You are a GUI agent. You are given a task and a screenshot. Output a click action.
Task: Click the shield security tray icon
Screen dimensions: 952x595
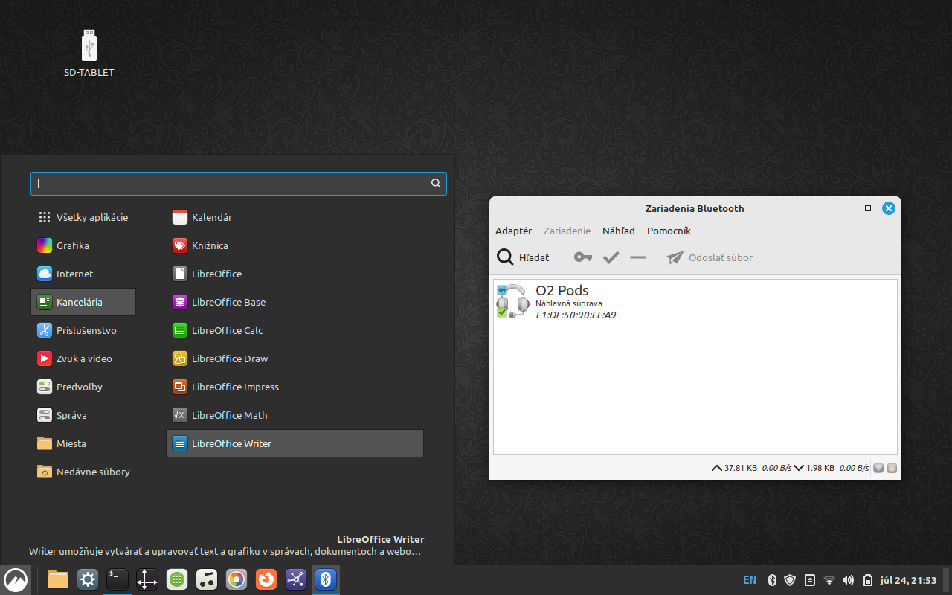coord(791,580)
